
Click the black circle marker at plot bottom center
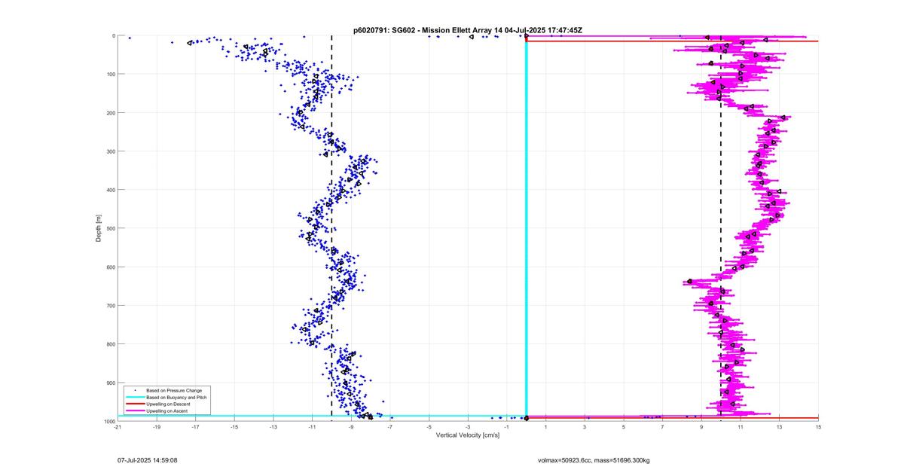pyautogui.click(x=526, y=418)
